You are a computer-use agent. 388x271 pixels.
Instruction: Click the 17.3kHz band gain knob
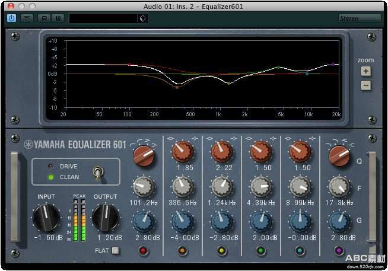339,222
